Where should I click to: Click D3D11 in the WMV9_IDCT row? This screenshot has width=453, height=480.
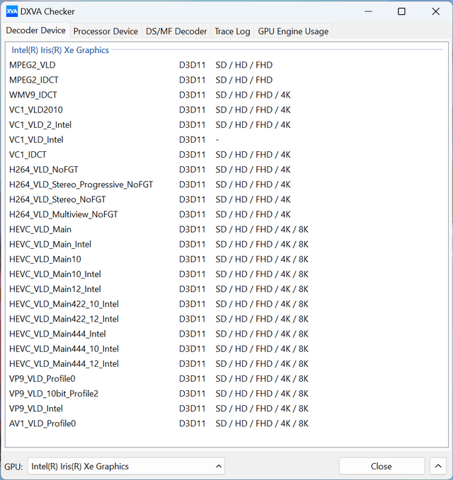tap(193, 95)
